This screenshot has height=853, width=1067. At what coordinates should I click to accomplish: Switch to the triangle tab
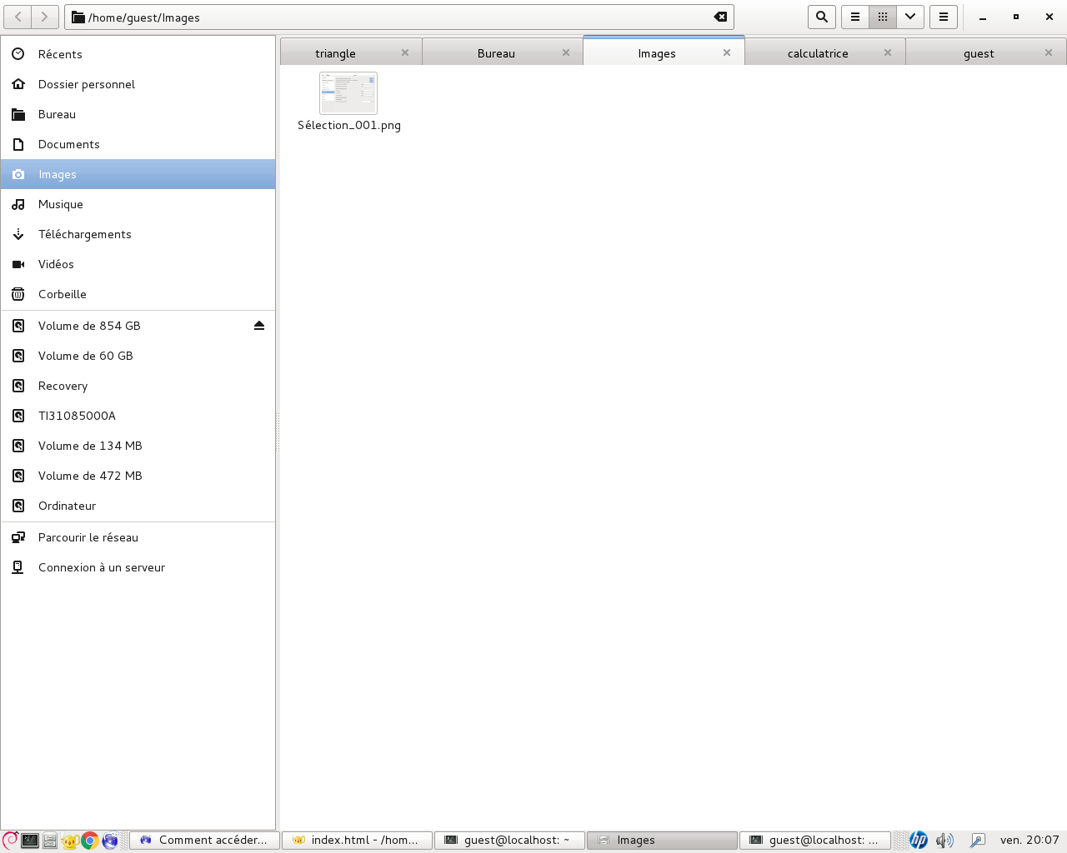pos(335,53)
